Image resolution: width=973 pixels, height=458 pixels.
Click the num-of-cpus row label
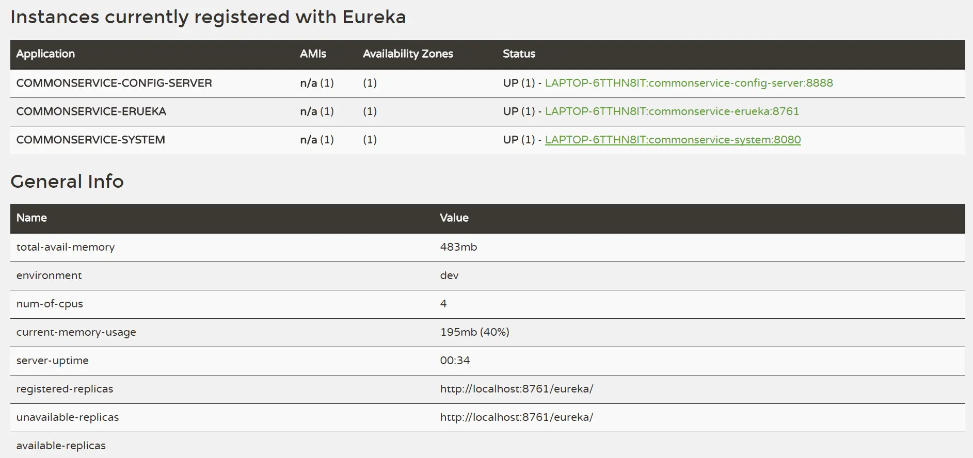[x=50, y=304]
